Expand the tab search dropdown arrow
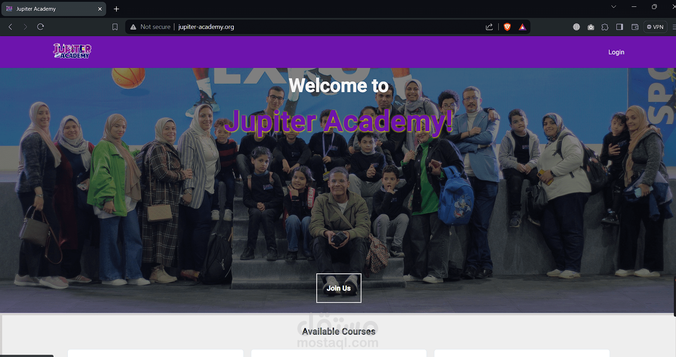Viewport: 676px width, 357px height. (x=614, y=7)
